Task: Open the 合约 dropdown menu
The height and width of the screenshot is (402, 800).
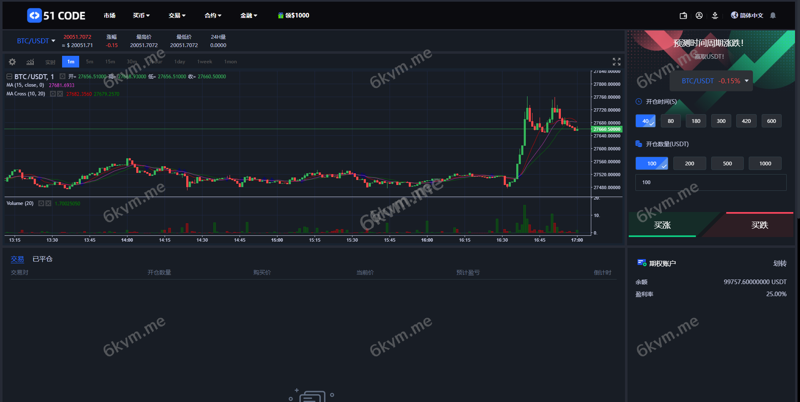Action: click(212, 15)
